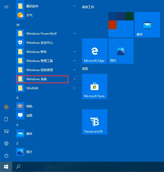The height and width of the screenshot is (172, 164).
Task: Click the Windows Start button on taskbar
Action: (6, 167)
